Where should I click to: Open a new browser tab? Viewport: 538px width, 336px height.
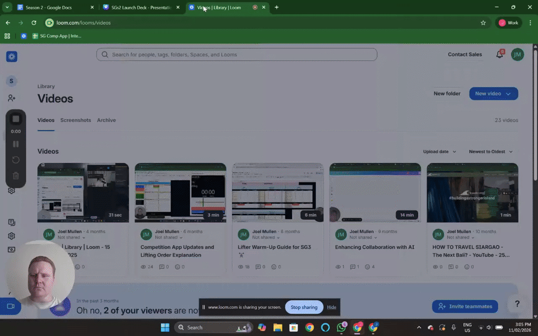[276, 7]
